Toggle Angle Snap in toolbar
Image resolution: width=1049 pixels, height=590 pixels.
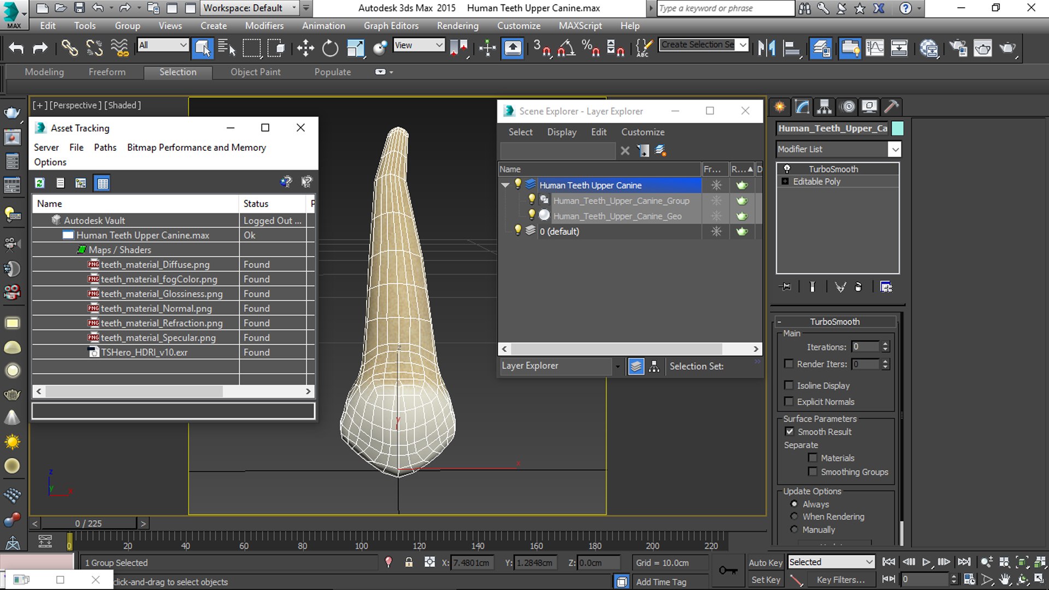tap(566, 48)
